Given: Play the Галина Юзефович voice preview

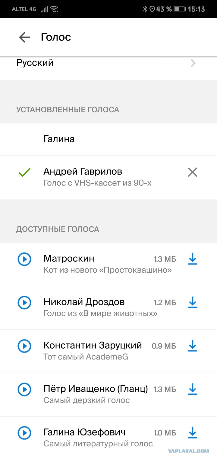Looking at the screenshot, I should [24, 433].
